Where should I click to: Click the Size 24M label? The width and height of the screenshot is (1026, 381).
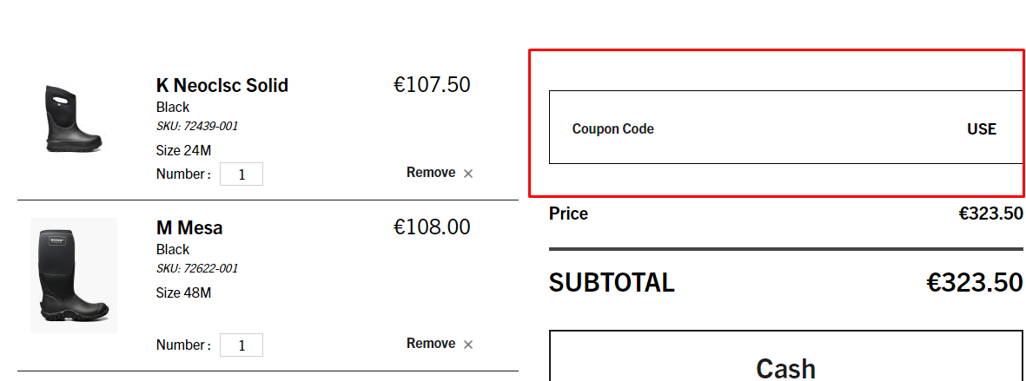pos(183,150)
